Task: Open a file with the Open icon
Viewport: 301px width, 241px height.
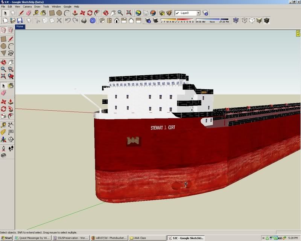Action: coord(13,20)
